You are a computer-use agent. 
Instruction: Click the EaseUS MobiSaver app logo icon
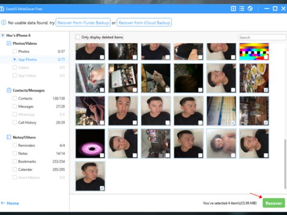(x=4, y=9)
